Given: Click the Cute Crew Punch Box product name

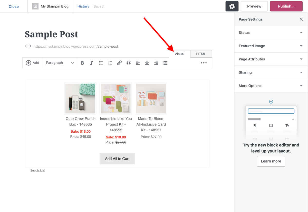Looking at the screenshot, I should pyautogui.click(x=81, y=122).
